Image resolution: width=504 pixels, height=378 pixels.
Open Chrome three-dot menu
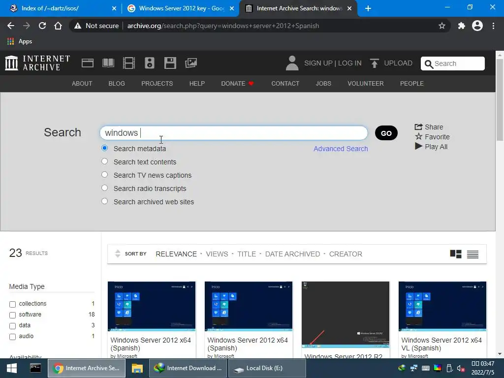click(493, 26)
